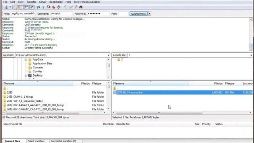Viewport: 254px width, 143px height.
Task: Click the remote file list horizontal scrollbar
Action: pos(159,112)
